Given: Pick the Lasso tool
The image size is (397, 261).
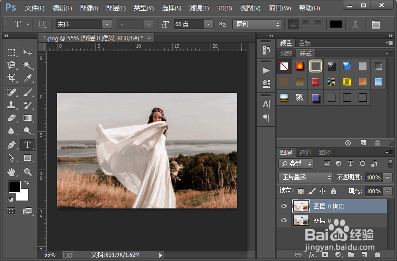Looking at the screenshot, I should click(x=11, y=65).
